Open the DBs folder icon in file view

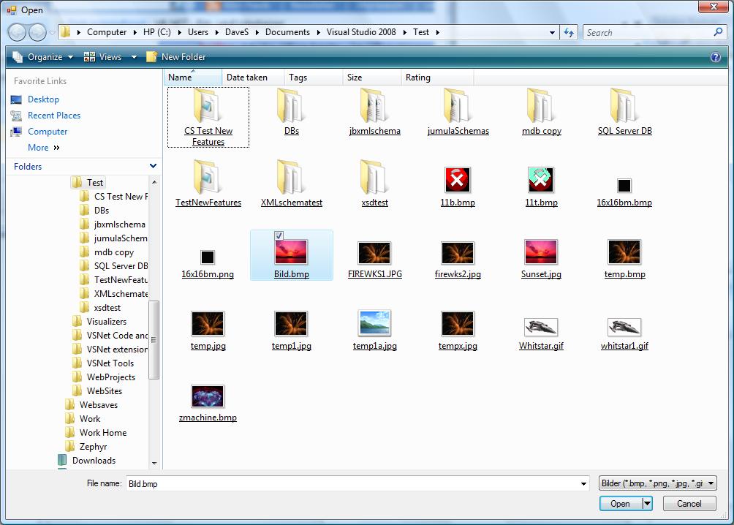click(291, 107)
